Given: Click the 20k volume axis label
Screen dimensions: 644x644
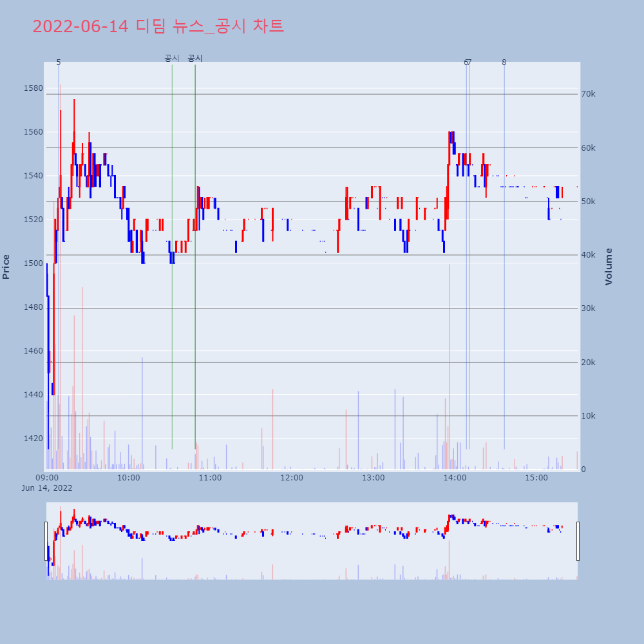Looking at the screenshot, I should pos(588,362).
